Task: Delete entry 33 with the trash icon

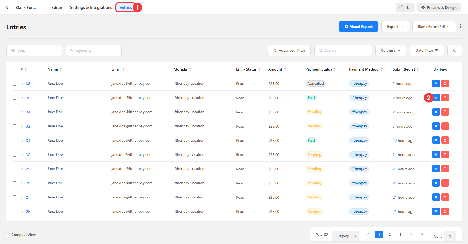Action: pyautogui.click(x=445, y=126)
